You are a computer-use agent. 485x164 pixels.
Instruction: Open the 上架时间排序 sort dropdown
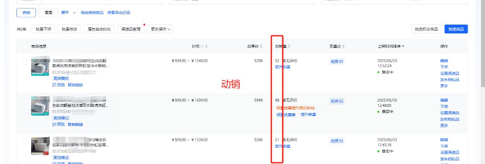(391, 46)
